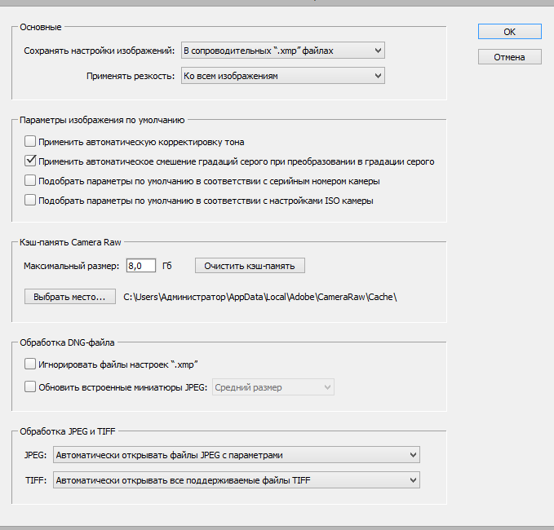This screenshot has height=530, width=554.
Task: Uncheck автоматическое смешение градаций серого checkbox
Action: [30, 161]
